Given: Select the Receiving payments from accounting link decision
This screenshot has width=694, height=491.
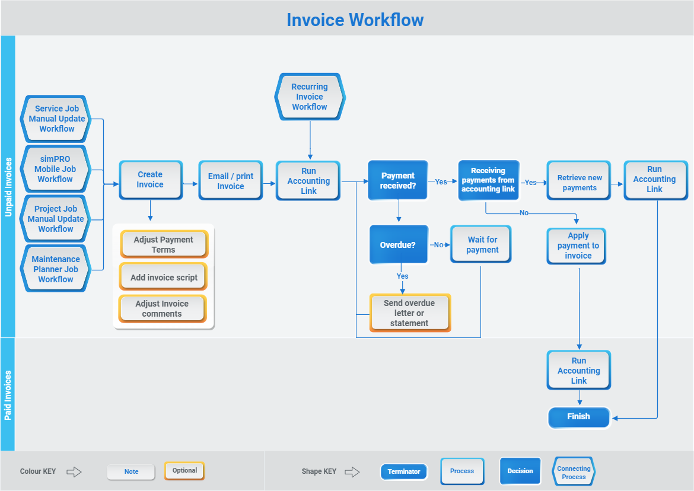Looking at the screenshot, I should click(488, 180).
